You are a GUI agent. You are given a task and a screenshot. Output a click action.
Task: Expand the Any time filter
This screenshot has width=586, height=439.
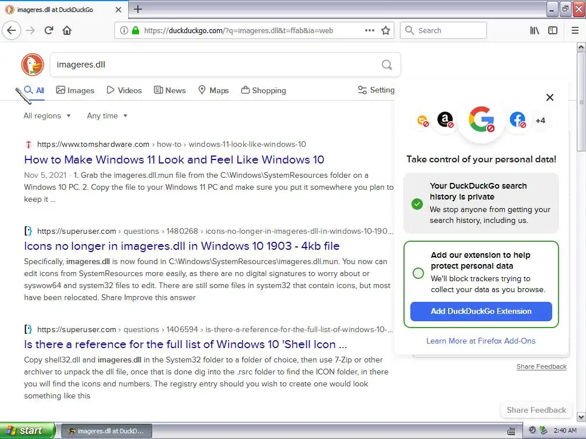coord(107,115)
